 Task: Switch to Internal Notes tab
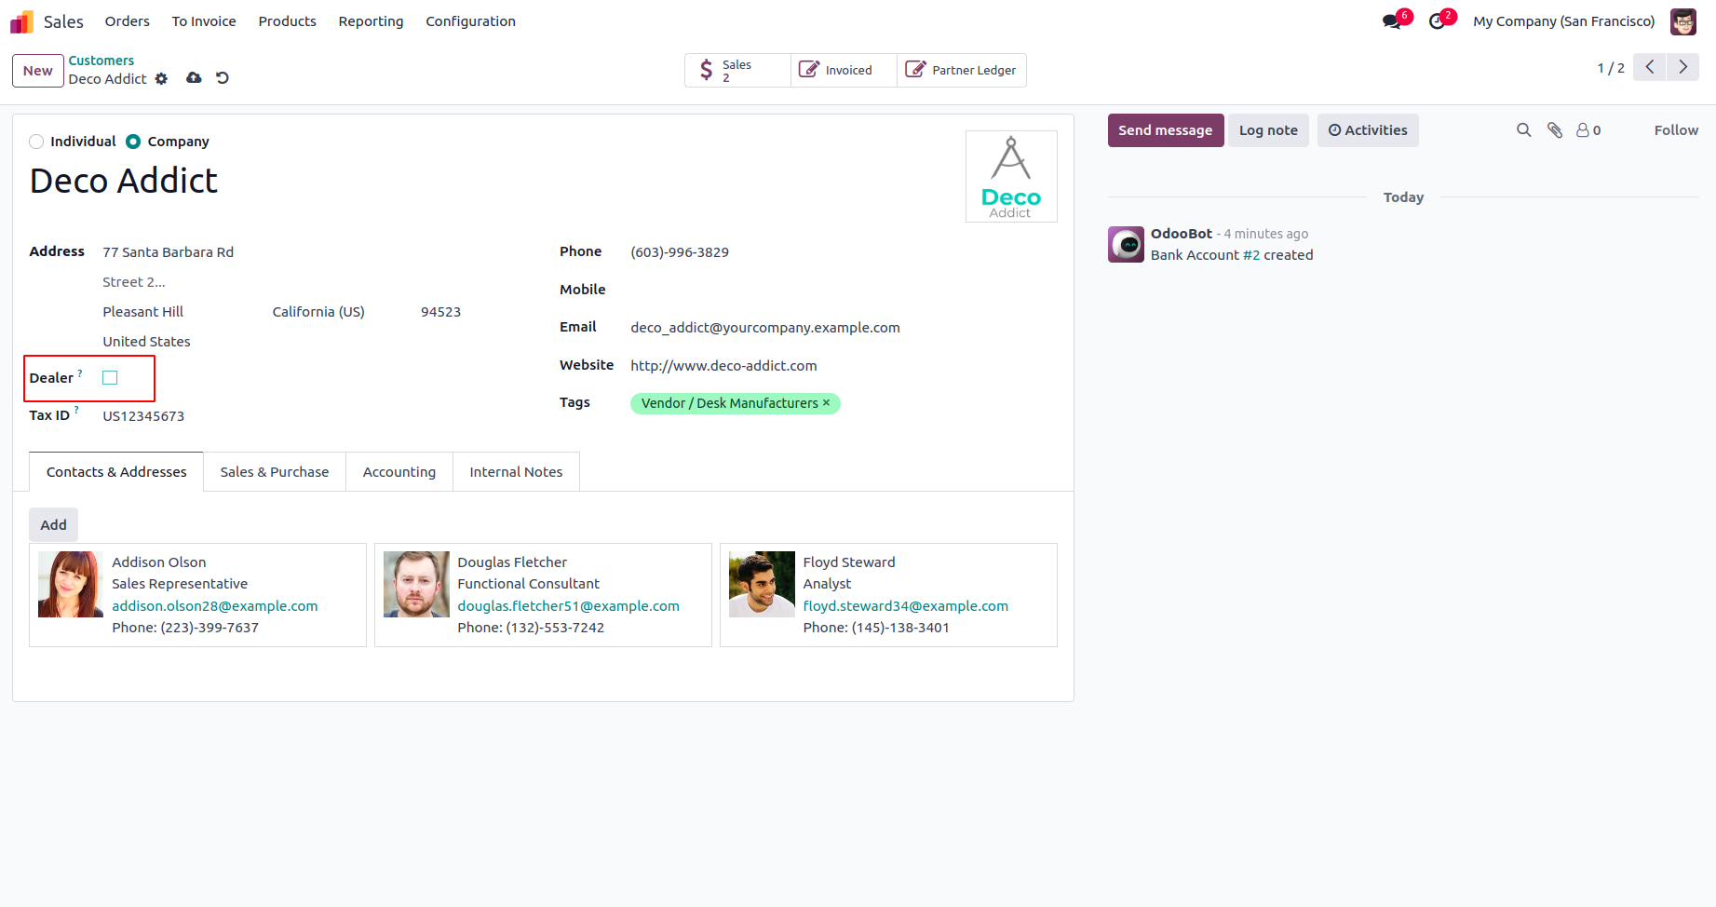516,472
